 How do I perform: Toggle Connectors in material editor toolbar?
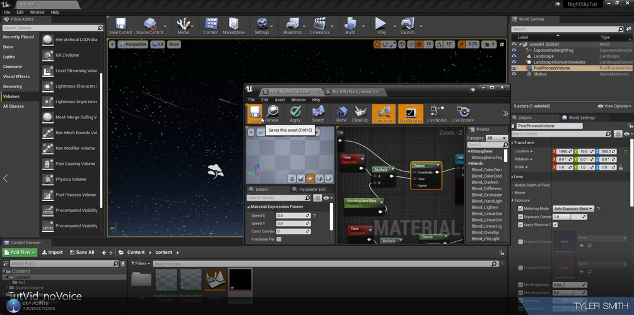pyautogui.click(x=384, y=113)
